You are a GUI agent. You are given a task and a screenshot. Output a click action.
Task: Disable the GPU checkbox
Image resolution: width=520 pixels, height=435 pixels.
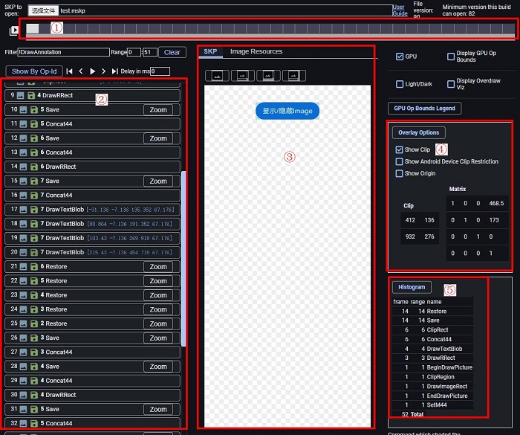point(400,57)
